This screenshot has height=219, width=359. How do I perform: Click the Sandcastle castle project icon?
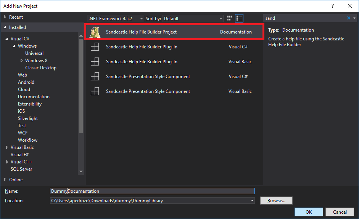(x=95, y=32)
